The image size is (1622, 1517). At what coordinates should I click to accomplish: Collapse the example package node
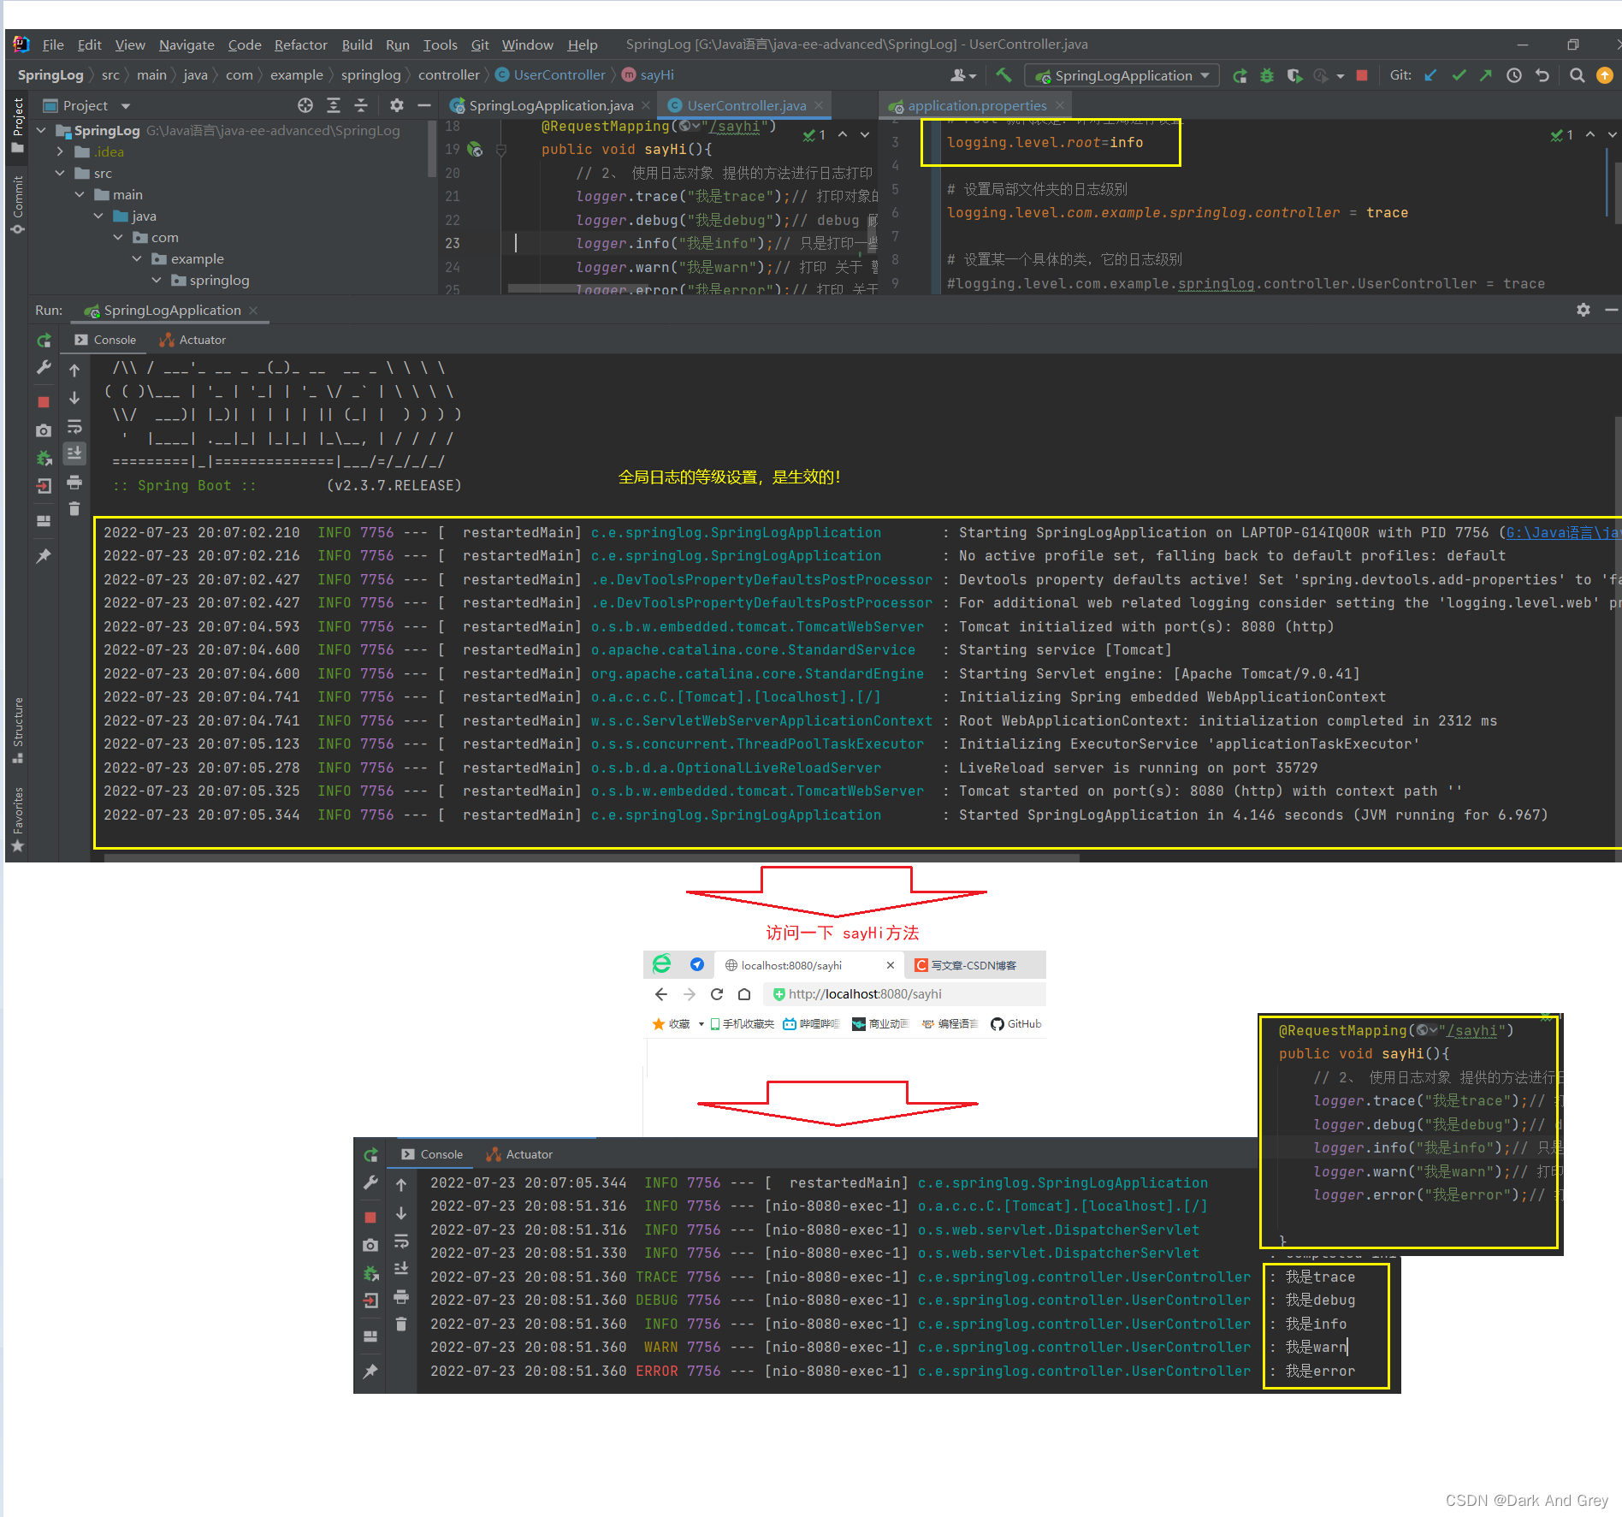[137, 258]
